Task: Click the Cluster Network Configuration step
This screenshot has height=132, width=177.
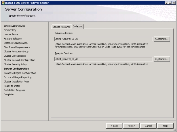Action: point(19,60)
